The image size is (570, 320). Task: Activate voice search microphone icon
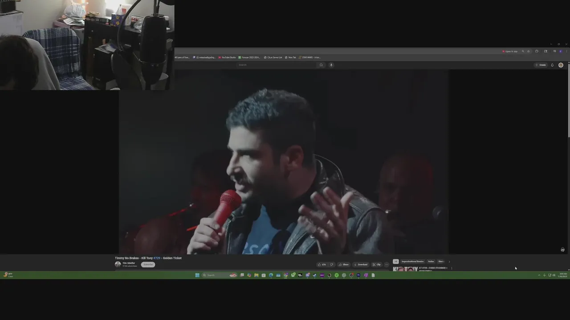[331, 65]
